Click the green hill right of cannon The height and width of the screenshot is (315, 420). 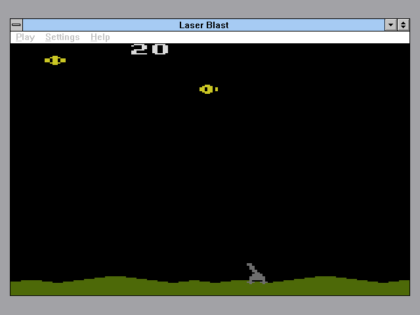pos(325,285)
